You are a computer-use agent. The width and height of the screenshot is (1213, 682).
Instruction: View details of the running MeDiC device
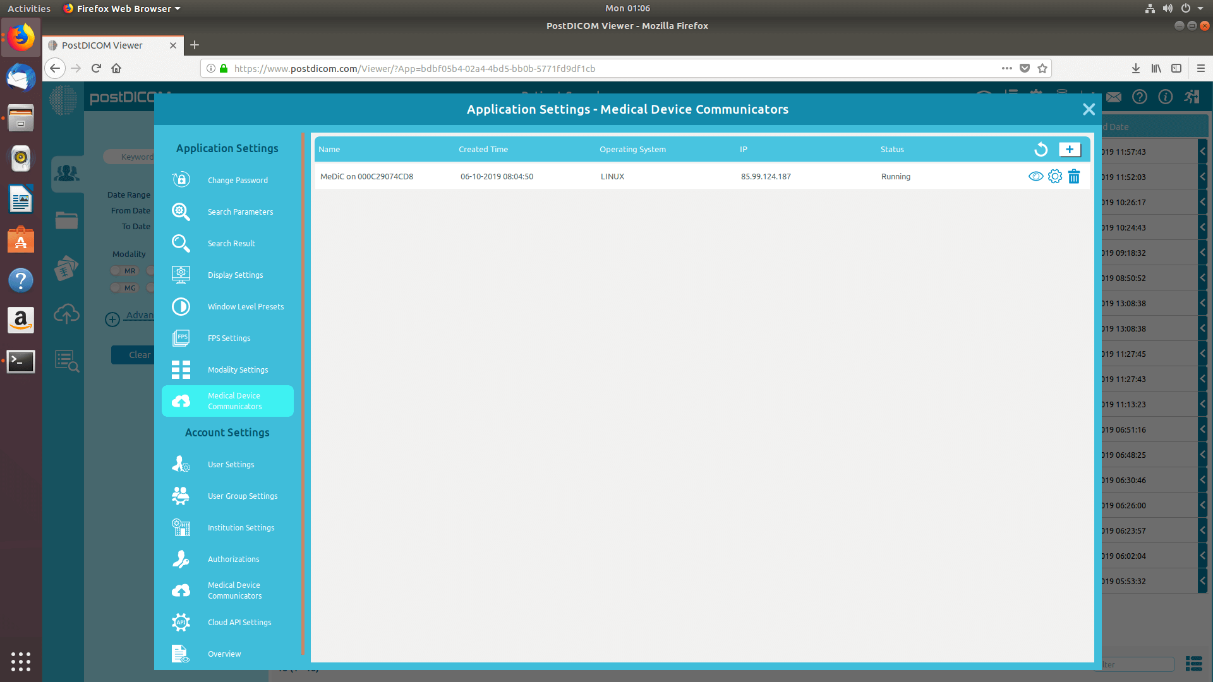[1035, 176]
